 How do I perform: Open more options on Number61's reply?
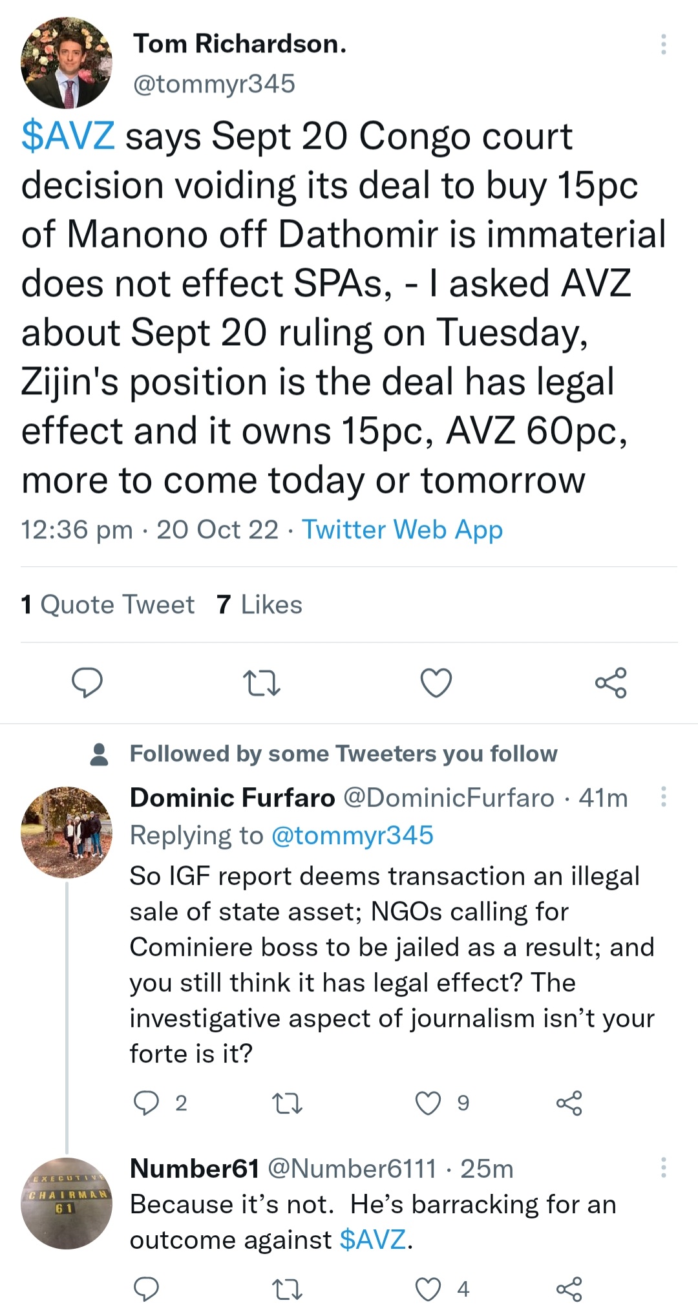pos(663,1167)
